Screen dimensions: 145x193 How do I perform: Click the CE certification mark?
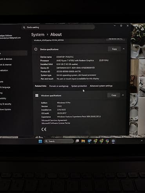click(x=44, y=129)
